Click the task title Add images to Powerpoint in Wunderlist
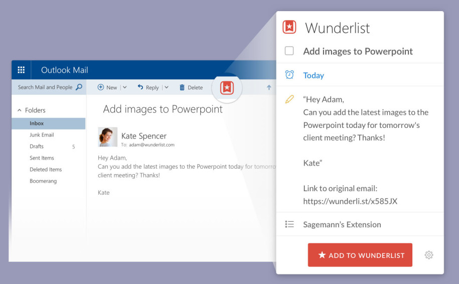 click(358, 51)
